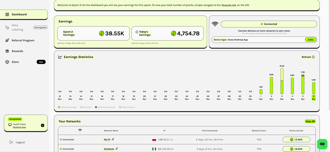Click the 16.92K points earned pill
Image resolution: width=330 pixels, height=152 pixels.
296,149
